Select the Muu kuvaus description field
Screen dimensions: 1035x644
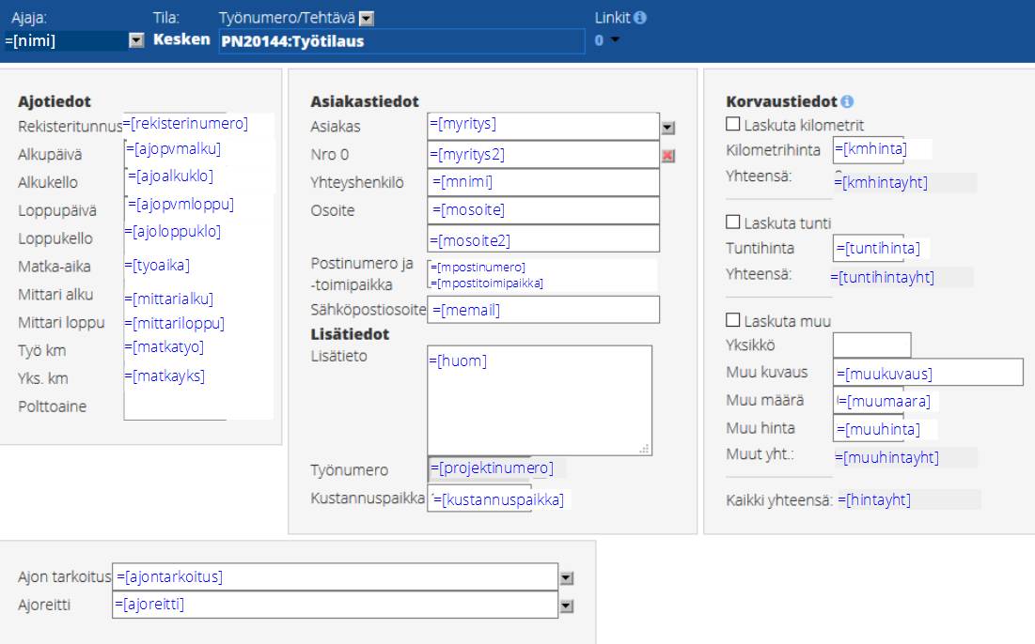[x=928, y=373]
